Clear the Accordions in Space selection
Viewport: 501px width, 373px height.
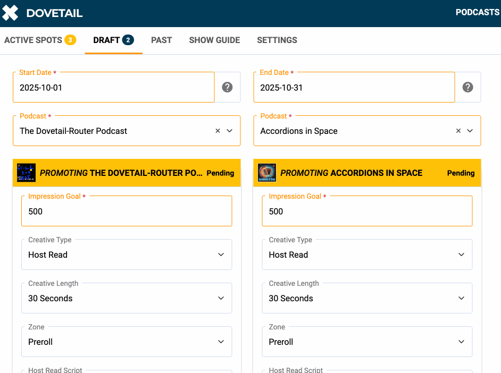coord(458,130)
